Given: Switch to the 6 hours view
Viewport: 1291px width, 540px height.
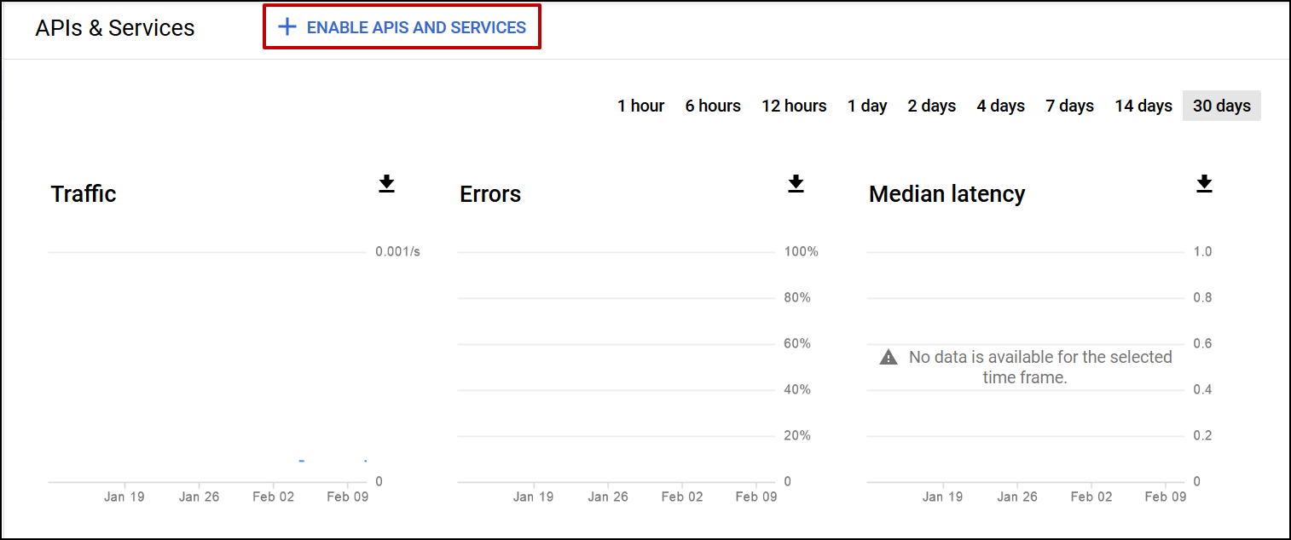Looking at the screenshot, I should click(713, 106).
